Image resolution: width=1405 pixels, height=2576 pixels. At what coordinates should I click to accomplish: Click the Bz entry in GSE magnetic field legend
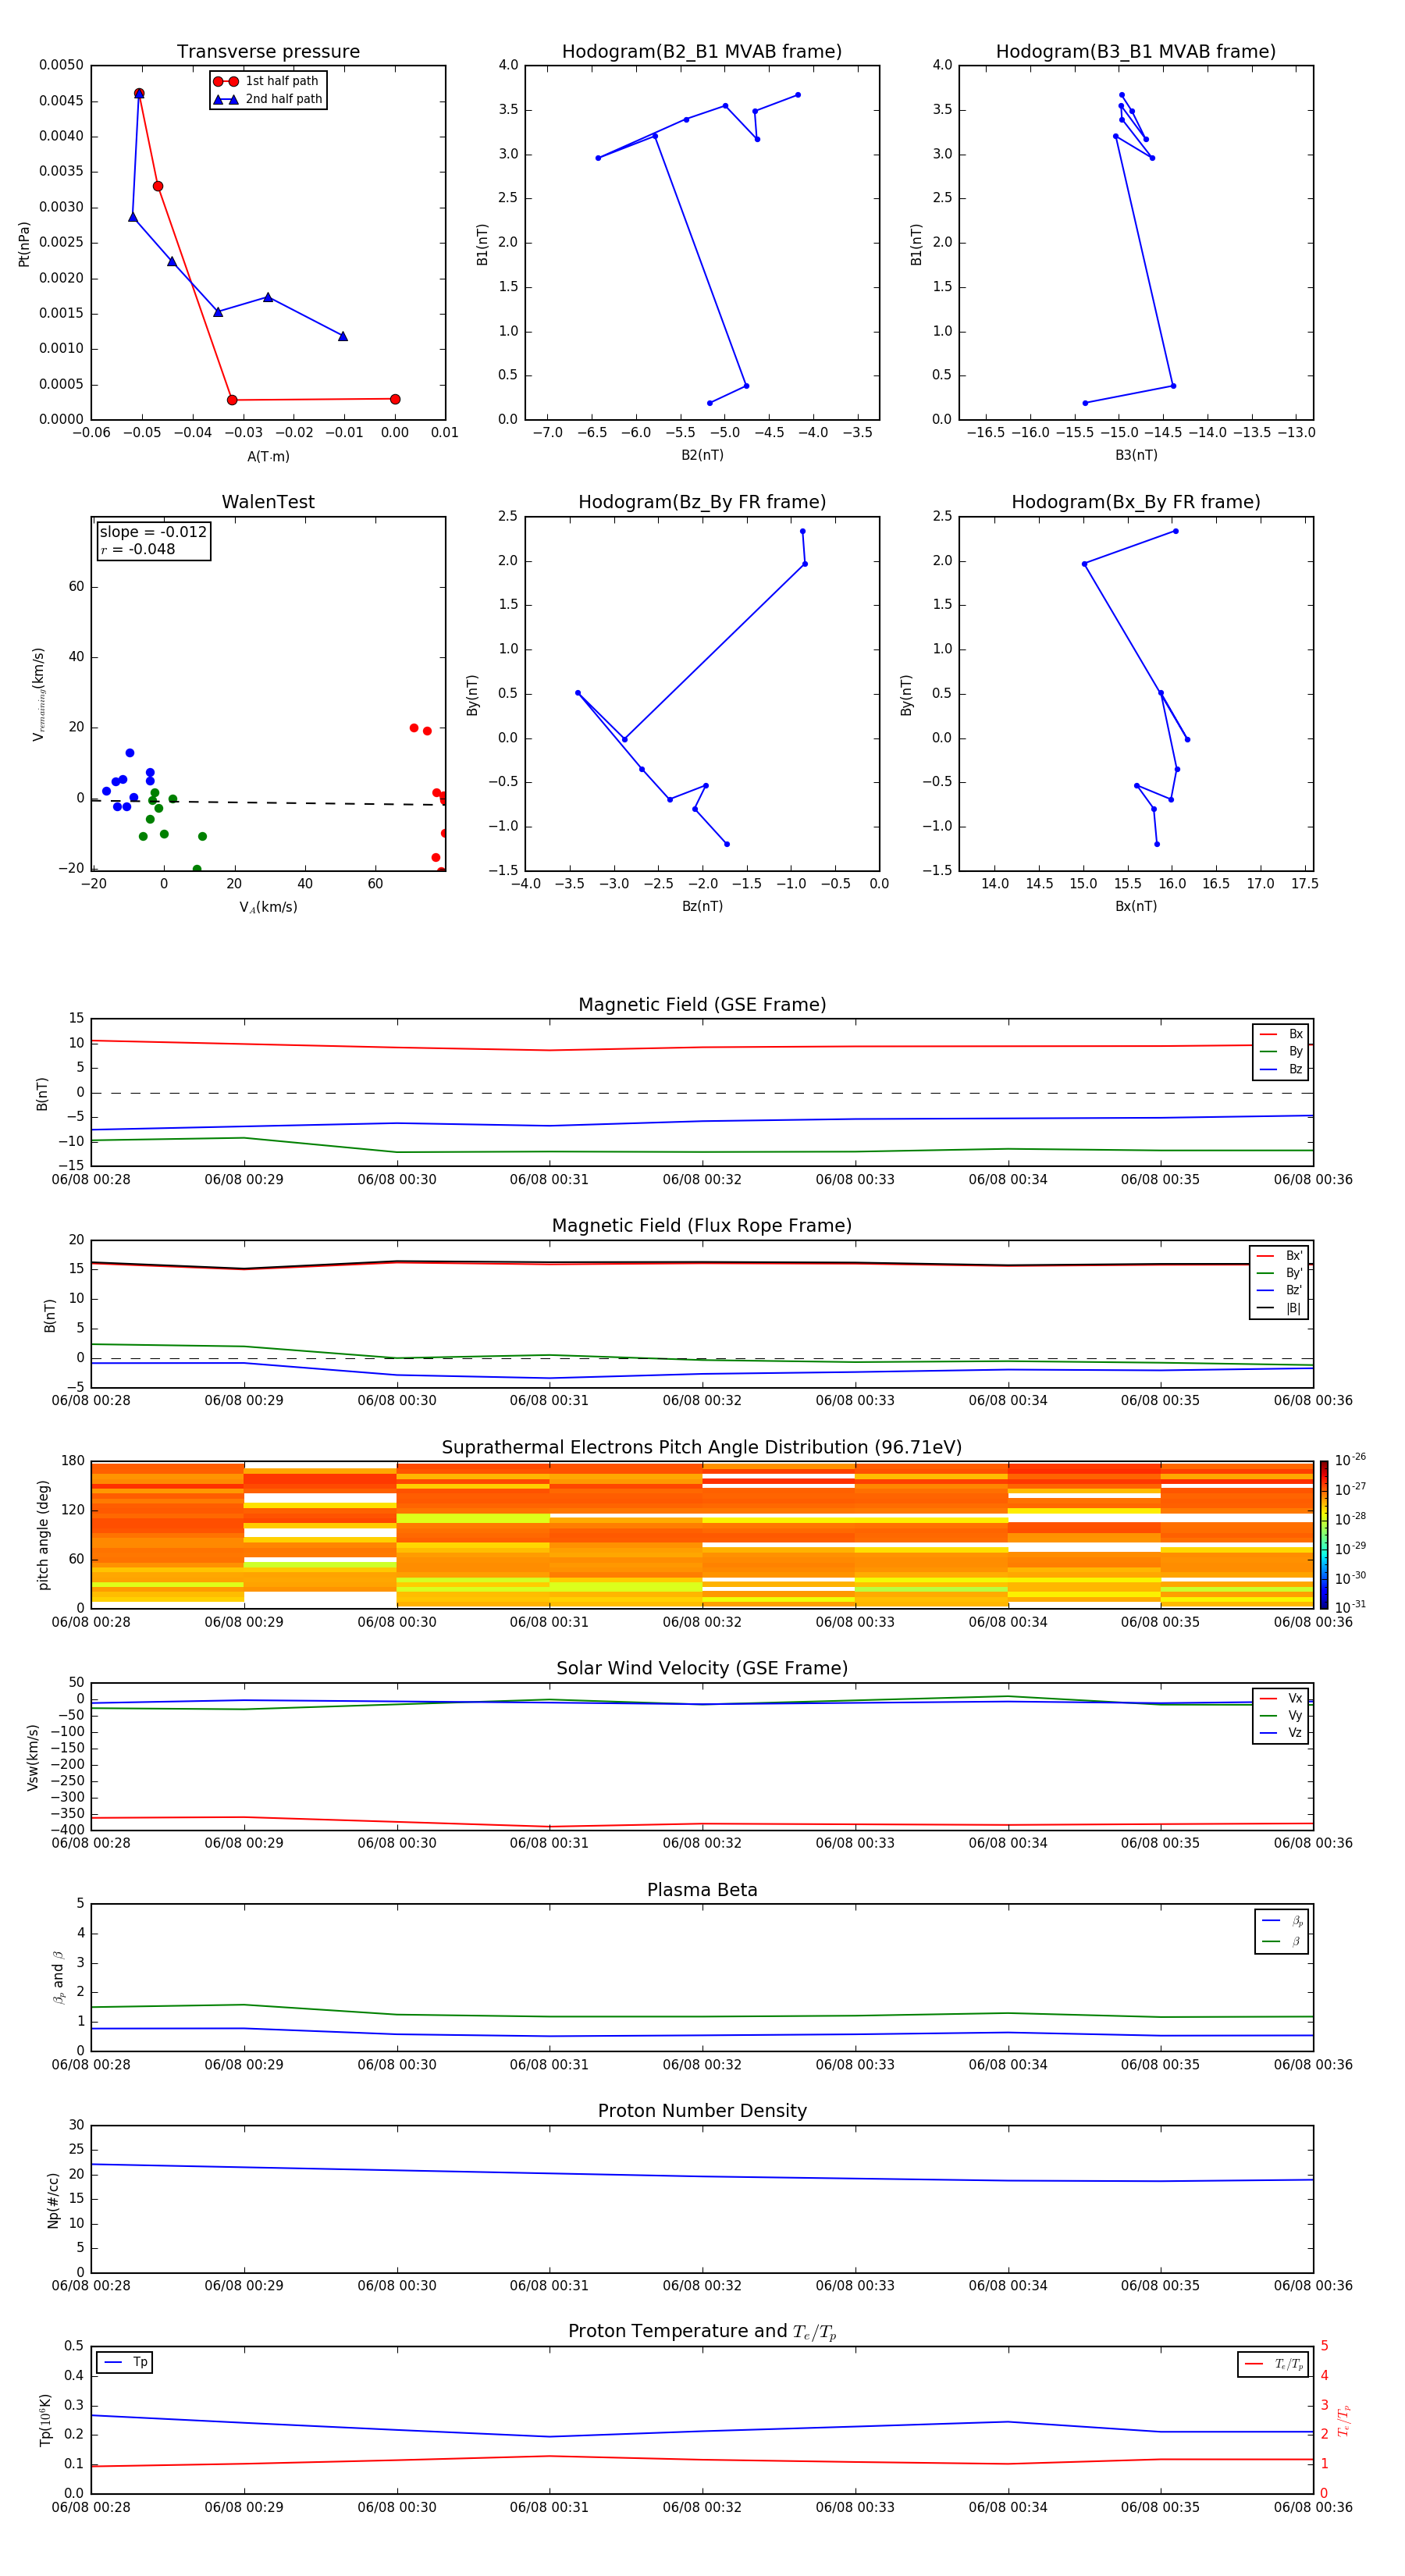(x=1281, y=1070)
